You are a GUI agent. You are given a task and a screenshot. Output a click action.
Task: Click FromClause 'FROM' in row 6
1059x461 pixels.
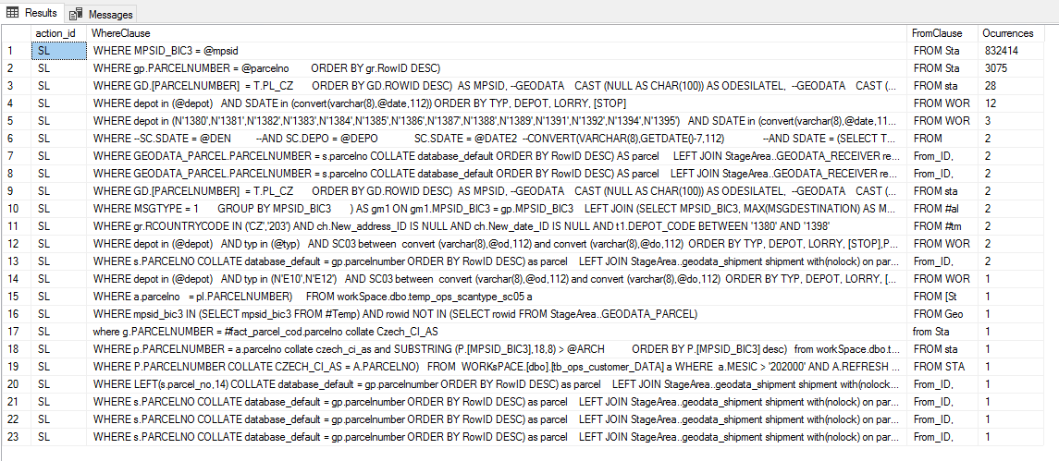click(942, 138)
